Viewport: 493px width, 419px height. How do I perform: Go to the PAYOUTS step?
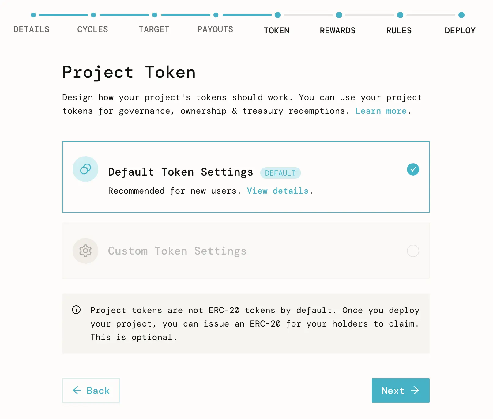(x=215, y=29)
